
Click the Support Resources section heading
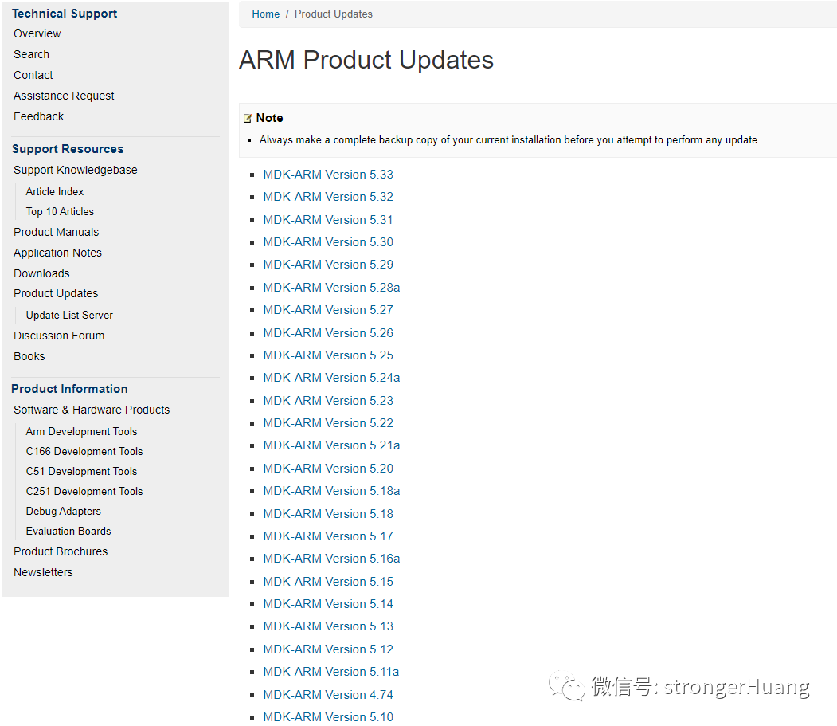pos(68,149)
